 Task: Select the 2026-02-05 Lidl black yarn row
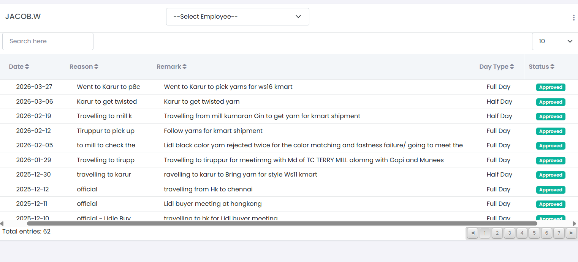point(313,145)
